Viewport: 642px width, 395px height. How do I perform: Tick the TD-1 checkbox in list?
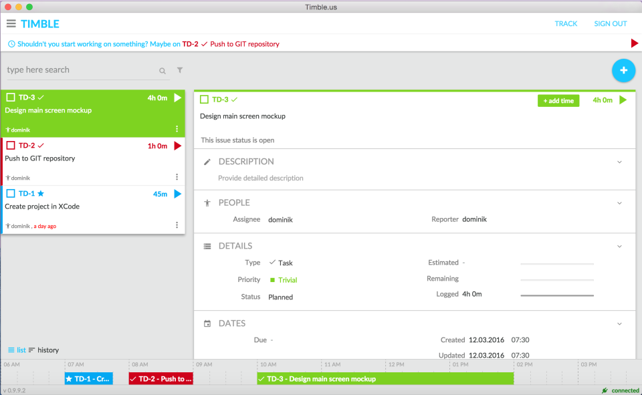pos(11,193)
